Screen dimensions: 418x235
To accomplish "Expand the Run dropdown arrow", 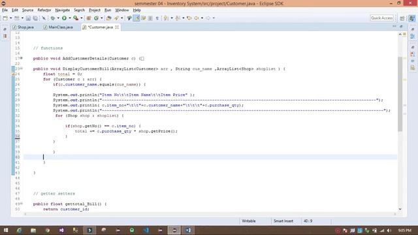I will [70, 18].
